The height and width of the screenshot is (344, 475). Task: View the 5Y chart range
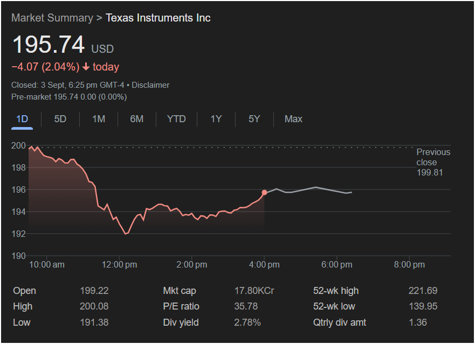[254, 119]
